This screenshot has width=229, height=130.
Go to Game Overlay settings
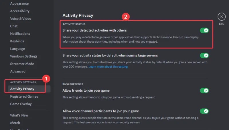point(21,104)
